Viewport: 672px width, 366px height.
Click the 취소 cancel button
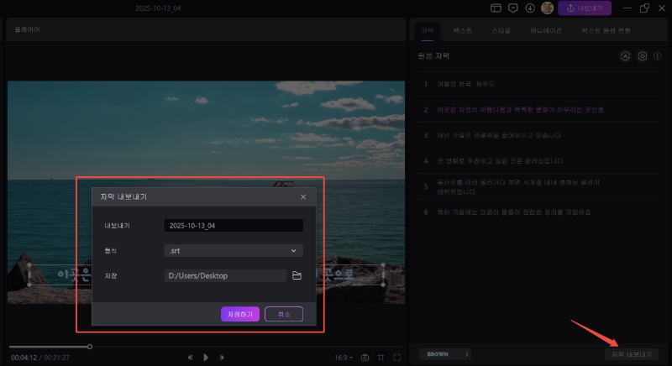click(x=284, y=314)
